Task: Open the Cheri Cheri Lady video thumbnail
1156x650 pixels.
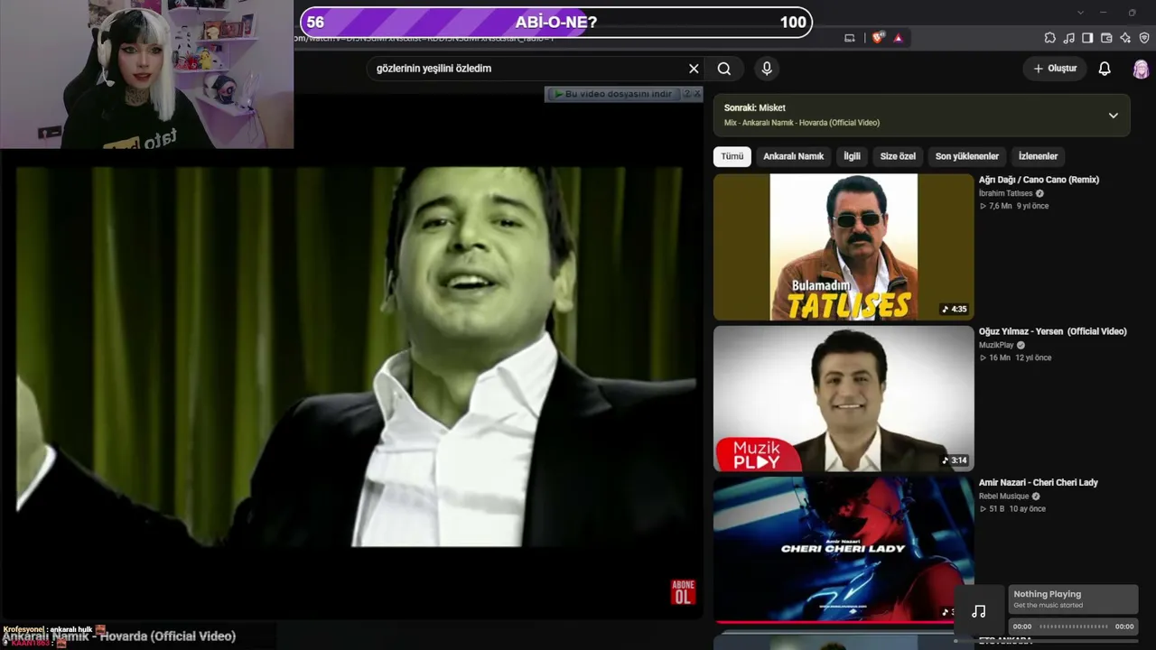Action: click(x=844, y=550)
